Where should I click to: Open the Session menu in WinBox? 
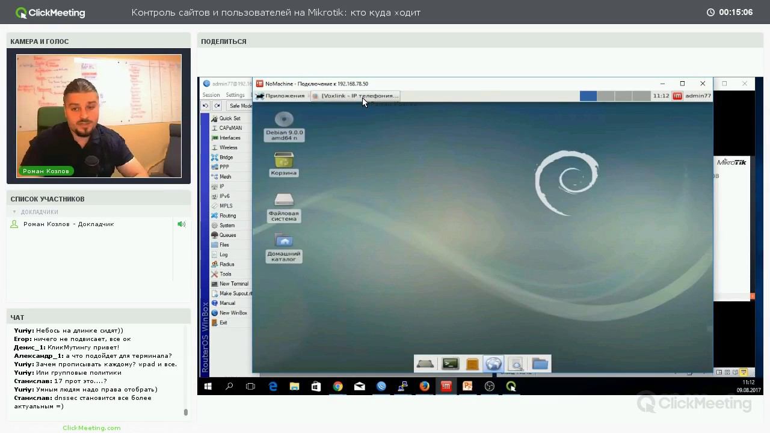pyautogui.click(x=211, y=95)
